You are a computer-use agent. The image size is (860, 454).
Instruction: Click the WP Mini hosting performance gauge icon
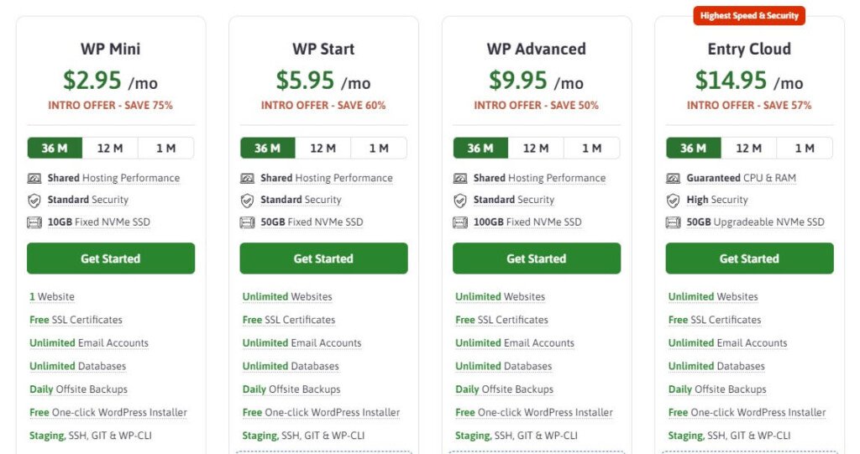coord(34,178)
